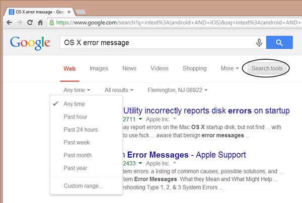Image resolution: width=302 pixels, height=203 pixels.
Task: Expand the green arrow beside 2711
Action: (140, 119)
